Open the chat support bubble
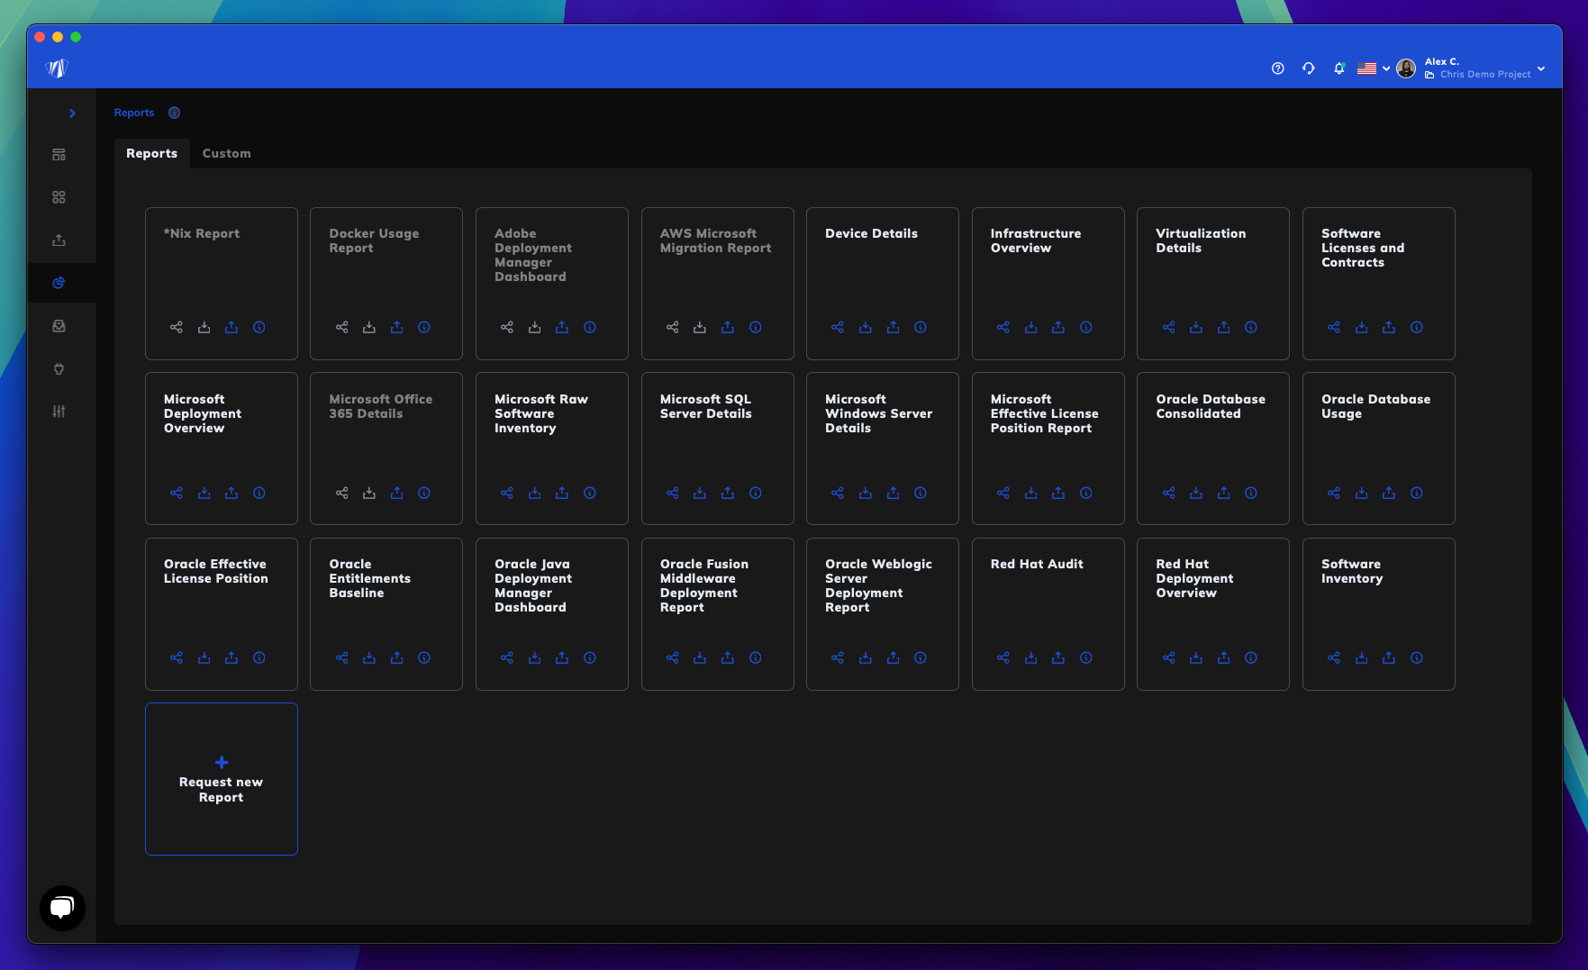Screen dimensions: 1588x970 [62, 908]
